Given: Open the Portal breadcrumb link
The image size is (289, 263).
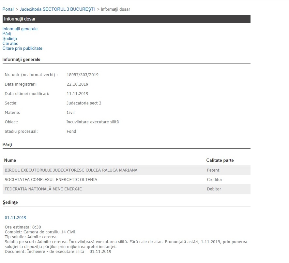Looking at the screenshot, I should 8,9.
